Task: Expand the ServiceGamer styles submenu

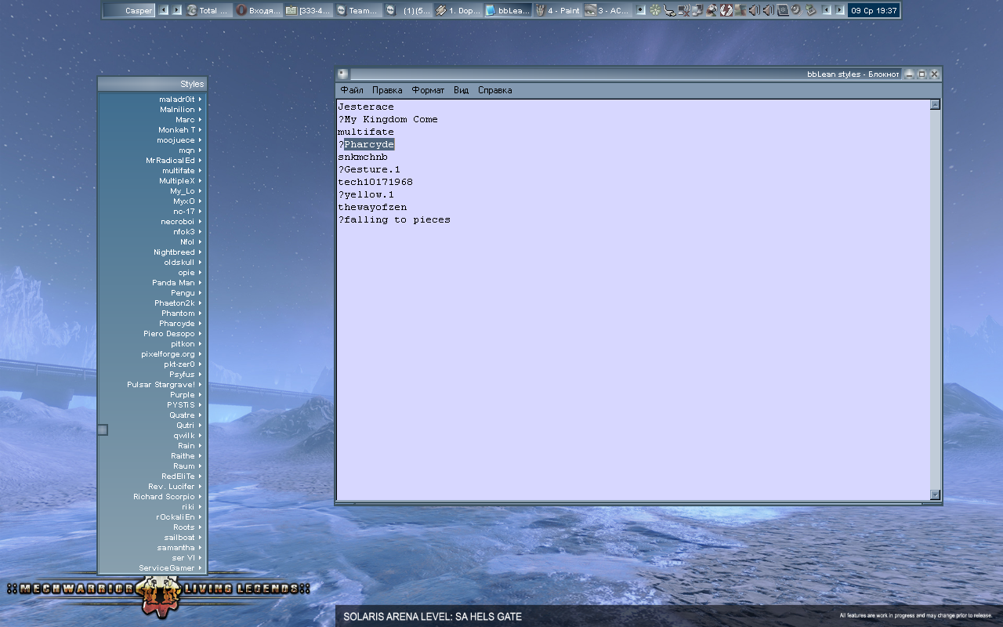Action: click(x=152, y=568)
